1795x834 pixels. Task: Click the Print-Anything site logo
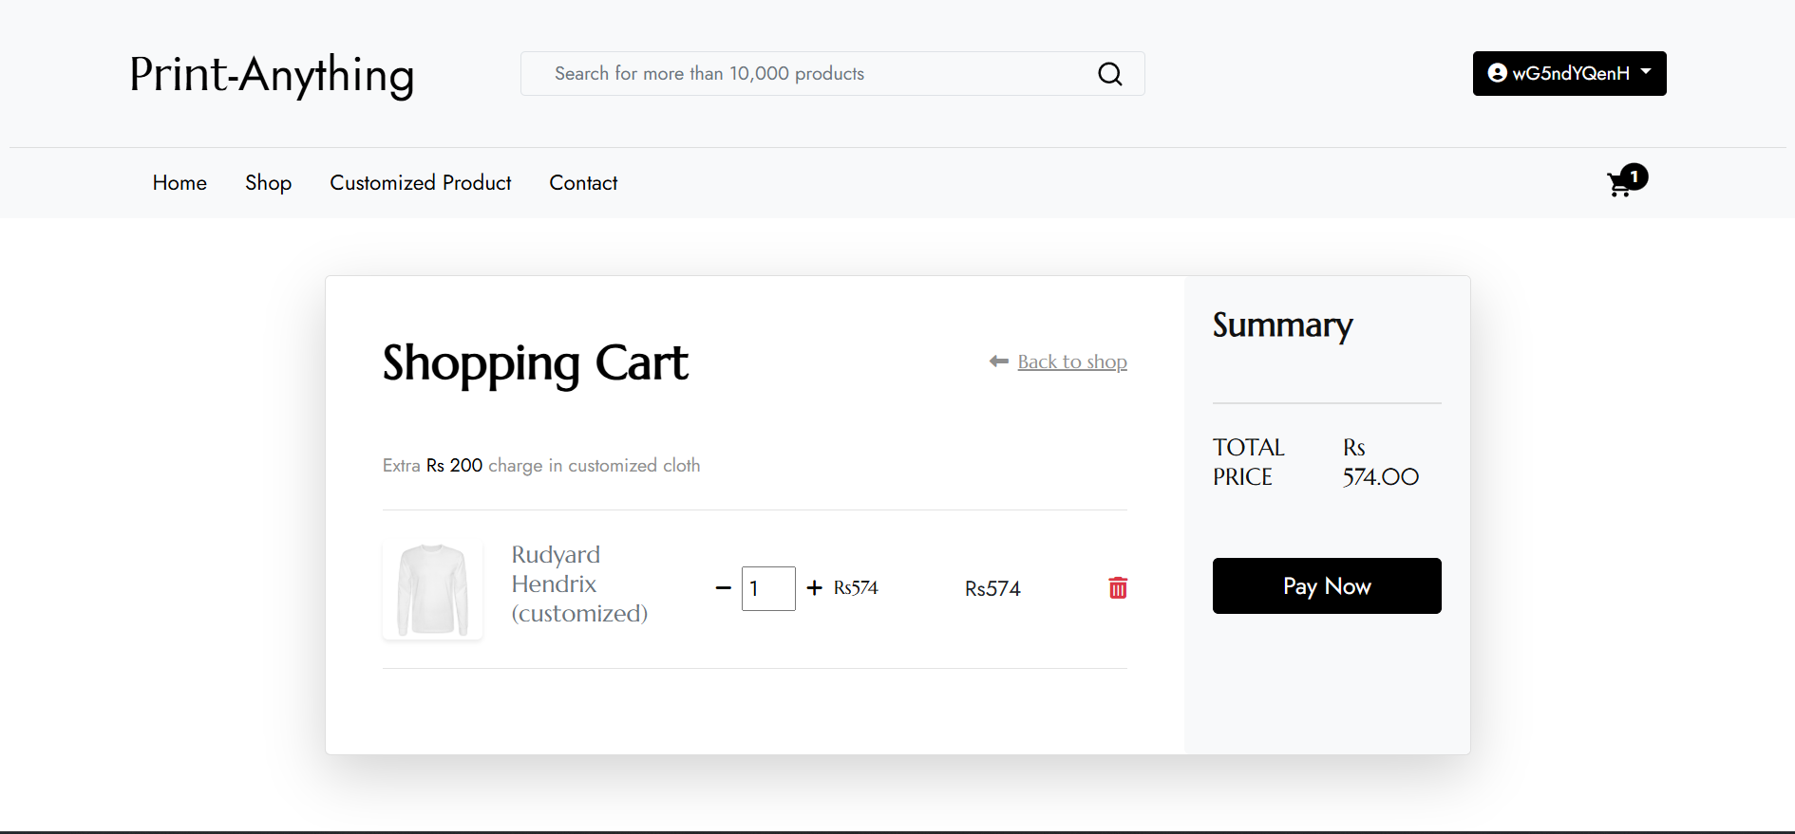pos(272,75)
